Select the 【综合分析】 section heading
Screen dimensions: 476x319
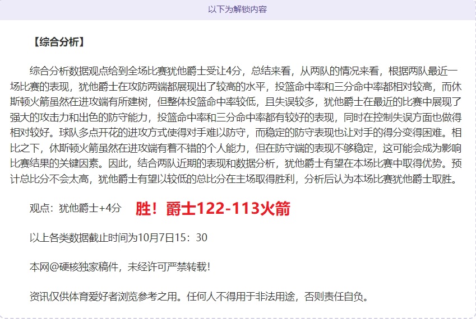(x=58, y=42)
